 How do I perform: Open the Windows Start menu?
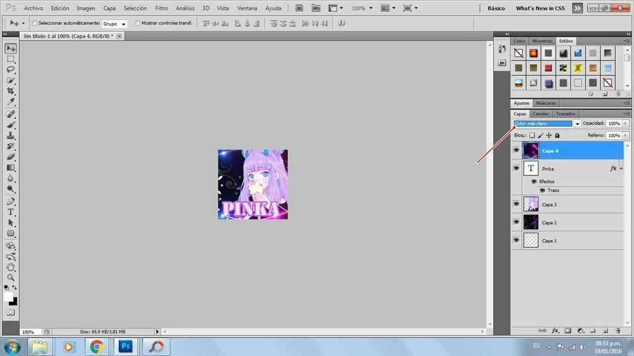(x=12, y=347)
